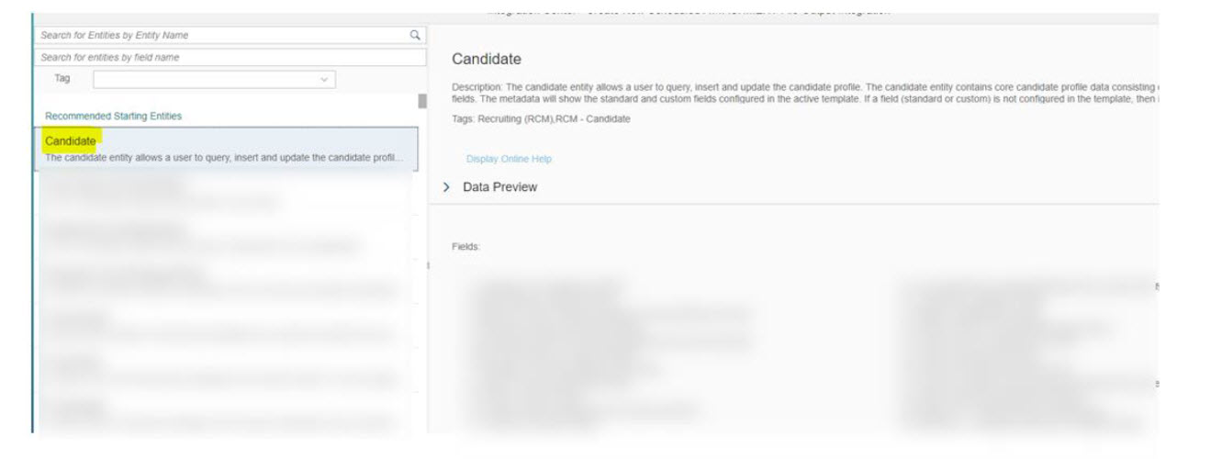Click the Candidate item's description text in the list
This screenshot has height=459, width=1222.
pos(223,158)
